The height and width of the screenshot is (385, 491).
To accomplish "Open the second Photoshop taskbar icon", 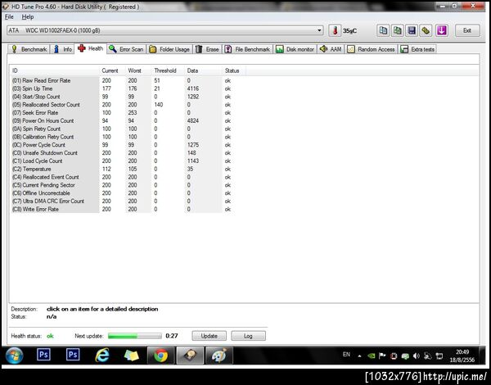I will pos(73,356).
